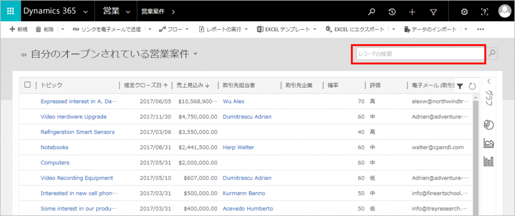This screenshot has width=515, height=216.
Task: Toggle the select-all checkbox in grid header
Action: tap(28, 85)
